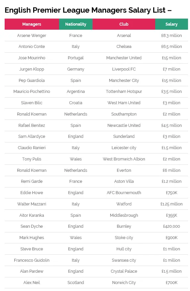Select Jurgen Klopp's name
This screenshot has width=190, height=291.
[x=32, y=69]
